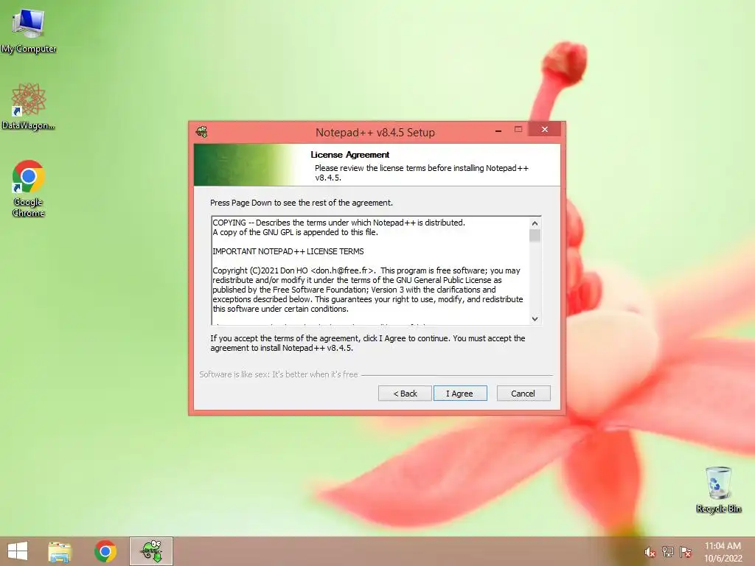The height and width of the screenshot is (566, 755).
Task: Click the 'Press Page Down' instruction text
Action: coord(302,203)
